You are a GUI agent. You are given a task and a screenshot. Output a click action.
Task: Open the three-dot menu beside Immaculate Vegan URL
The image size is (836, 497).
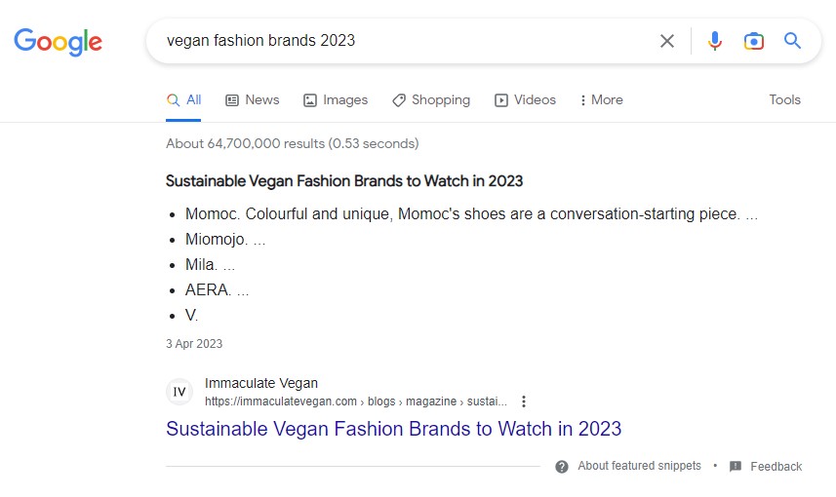(524, 401)
